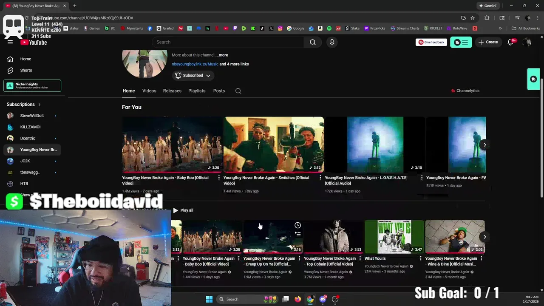Open Windows Start menu
The image size is (544, 306).
(209, 299)
